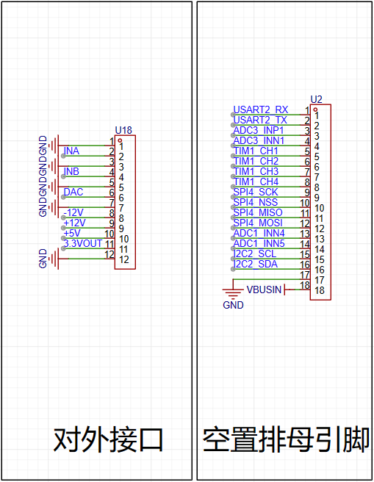Pick the SPI4_MISO net label
The image size is (374, 482).
(258, 212)
